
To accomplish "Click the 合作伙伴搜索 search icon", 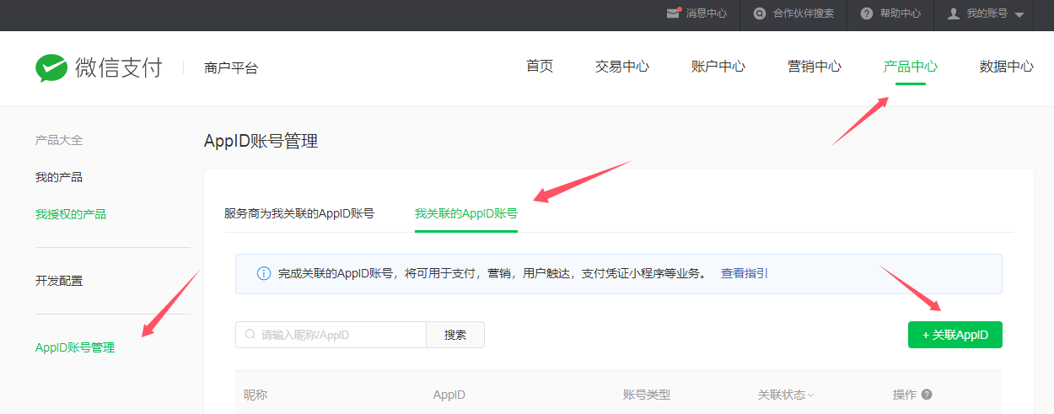I will point(760,13).
